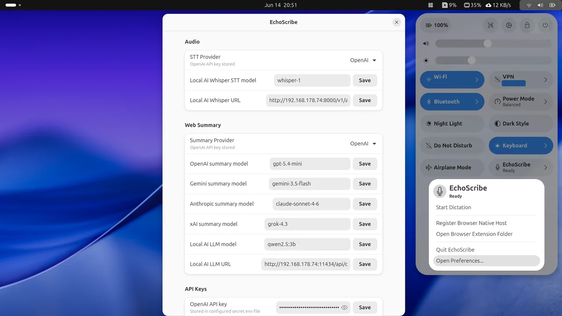
Task: Expand the Power Mode submenu arrow
Action: click(546, 101)
